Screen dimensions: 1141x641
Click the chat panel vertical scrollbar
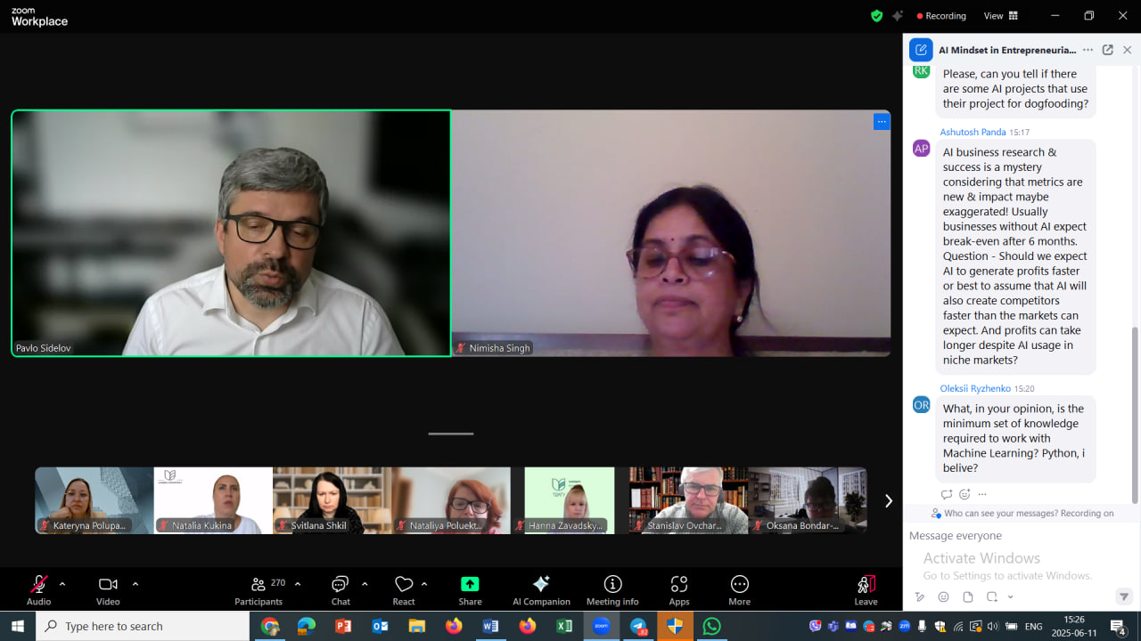(1135, 415)
